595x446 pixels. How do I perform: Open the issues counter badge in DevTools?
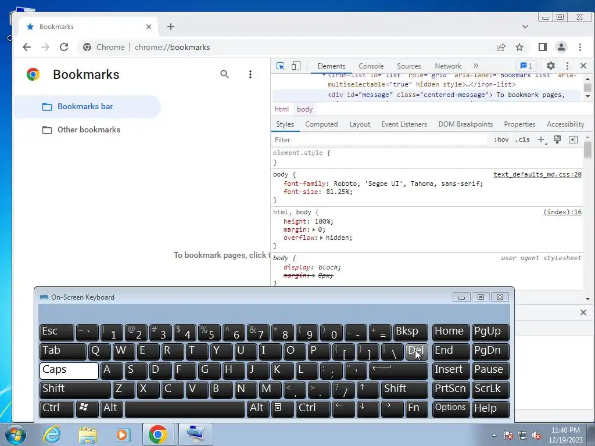click(x=526, y=66)
